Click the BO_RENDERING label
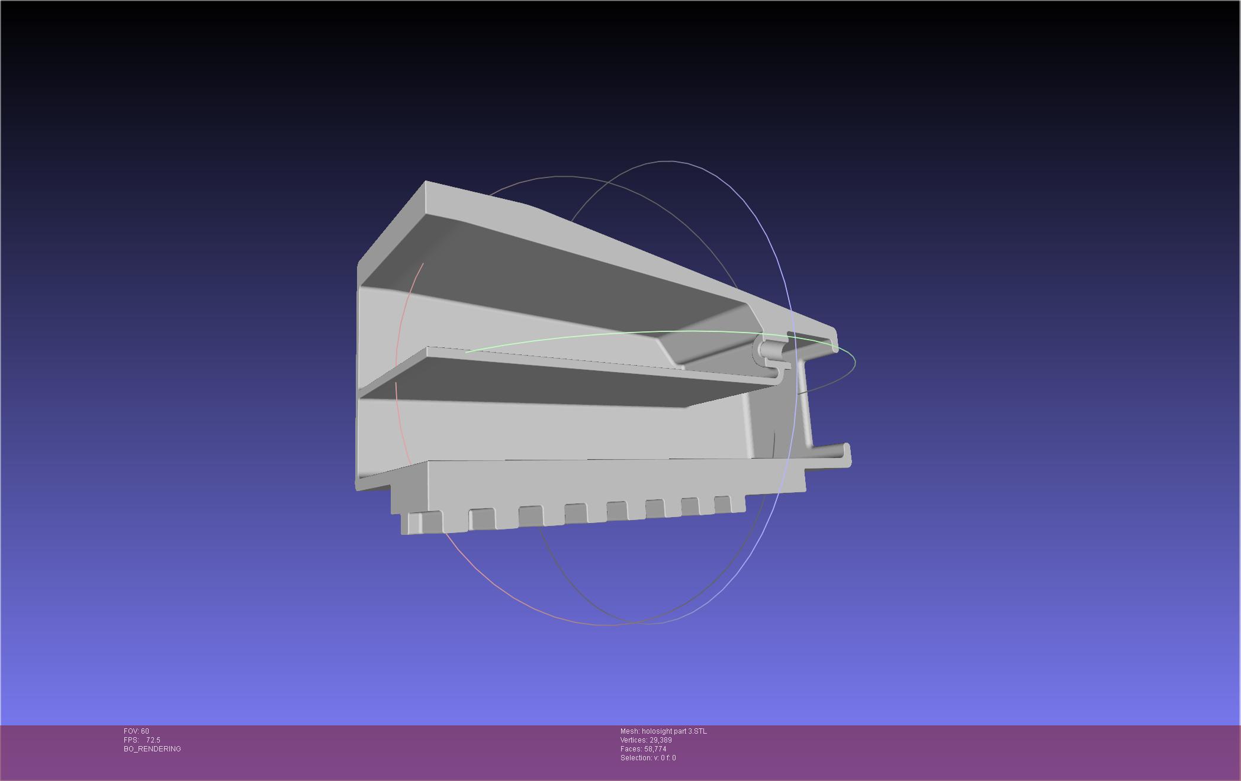 click(152, 749)
